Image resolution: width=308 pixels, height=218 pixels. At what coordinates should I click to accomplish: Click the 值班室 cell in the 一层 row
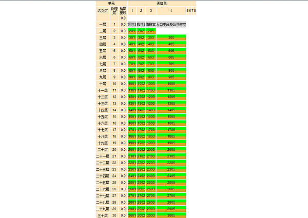(150, 25)
